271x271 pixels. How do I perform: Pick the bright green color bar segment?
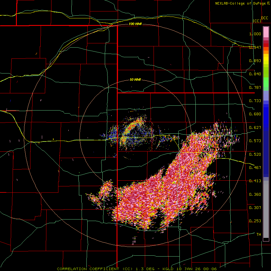266,82
